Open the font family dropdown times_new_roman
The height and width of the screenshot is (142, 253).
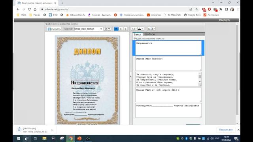click(89, 29)
